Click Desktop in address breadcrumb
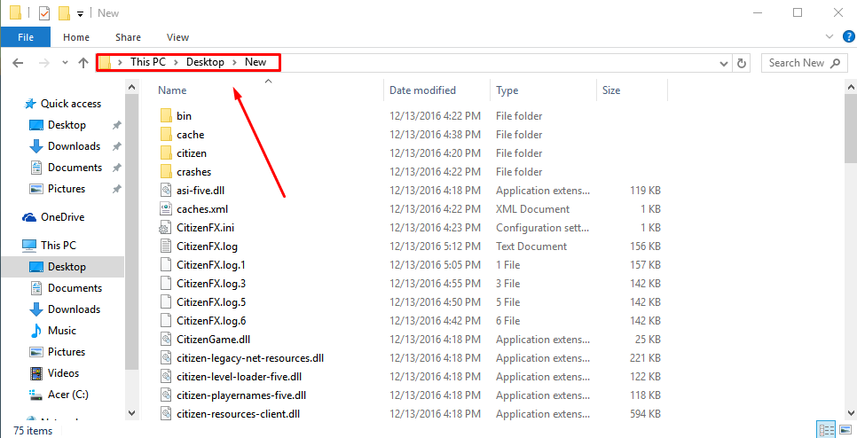Image resolution: width=857 pixels, height=438 pixels. [205, 62]
